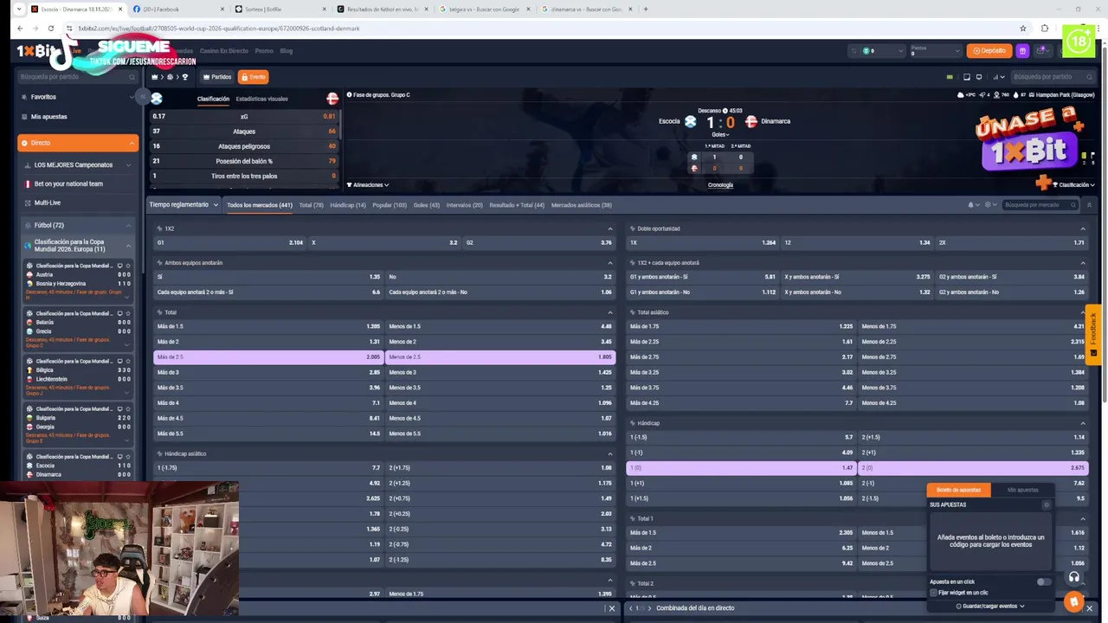Image resolution: width=1108 pixels, height=623 pixels.
Task: Click the football breadcrumb icon
Action: [x=170, y=77]
